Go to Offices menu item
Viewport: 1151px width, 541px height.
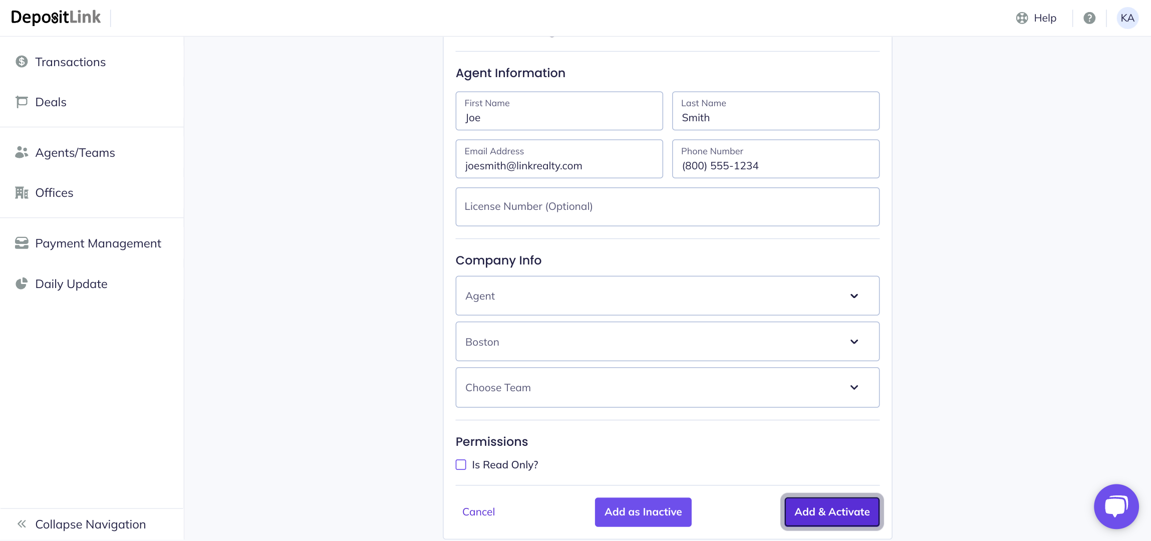[x=54, y=193]
